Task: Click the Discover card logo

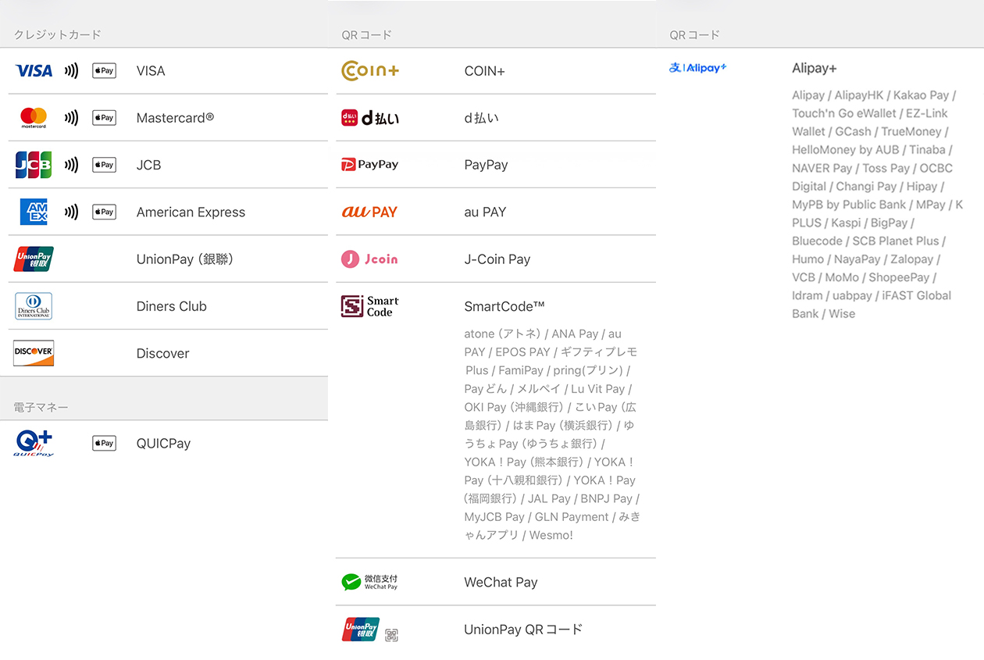Action: tap(34, 353)
